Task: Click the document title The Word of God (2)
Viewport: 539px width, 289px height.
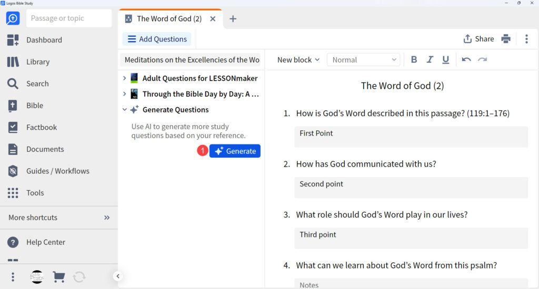Action: pyautogui.click(x=402, y=86)
